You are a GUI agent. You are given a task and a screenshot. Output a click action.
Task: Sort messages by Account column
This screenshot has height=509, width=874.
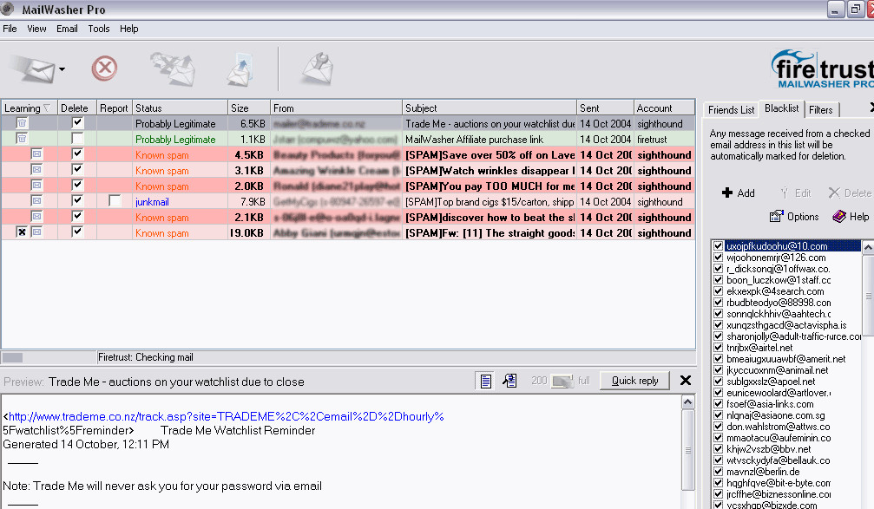point(664,108)
